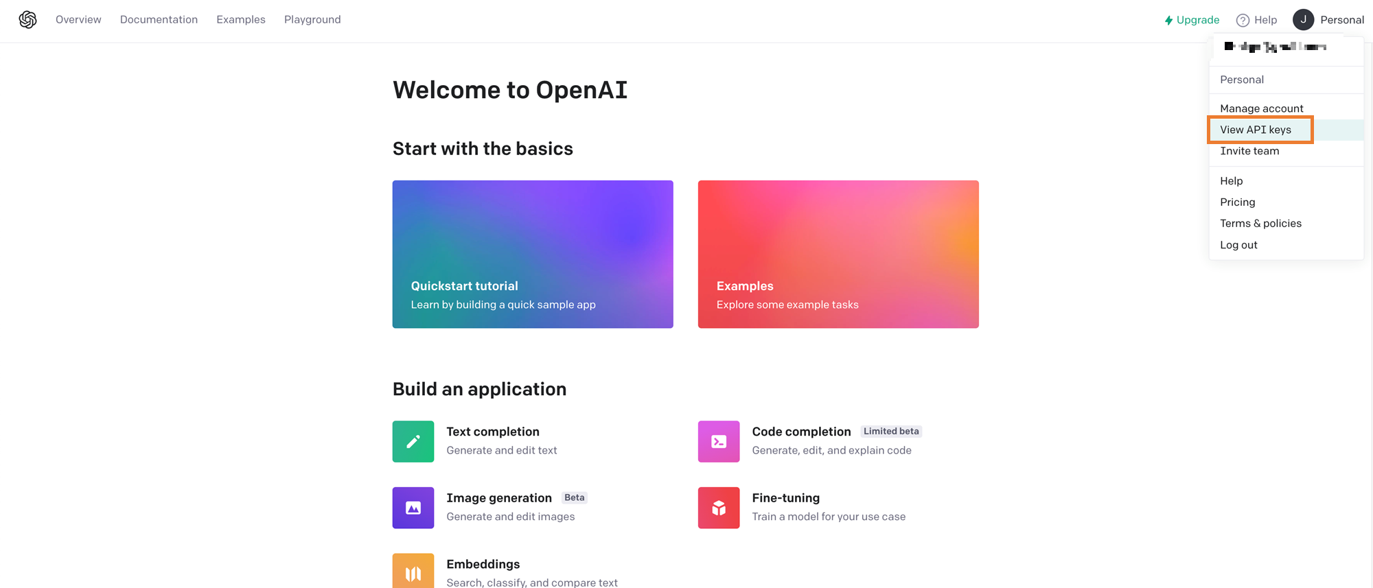The width and height of the screenshot is (1373, 588).
Task: Open Terms & policies menu item
Action: pyautogui.click(x=1287, y=224)
